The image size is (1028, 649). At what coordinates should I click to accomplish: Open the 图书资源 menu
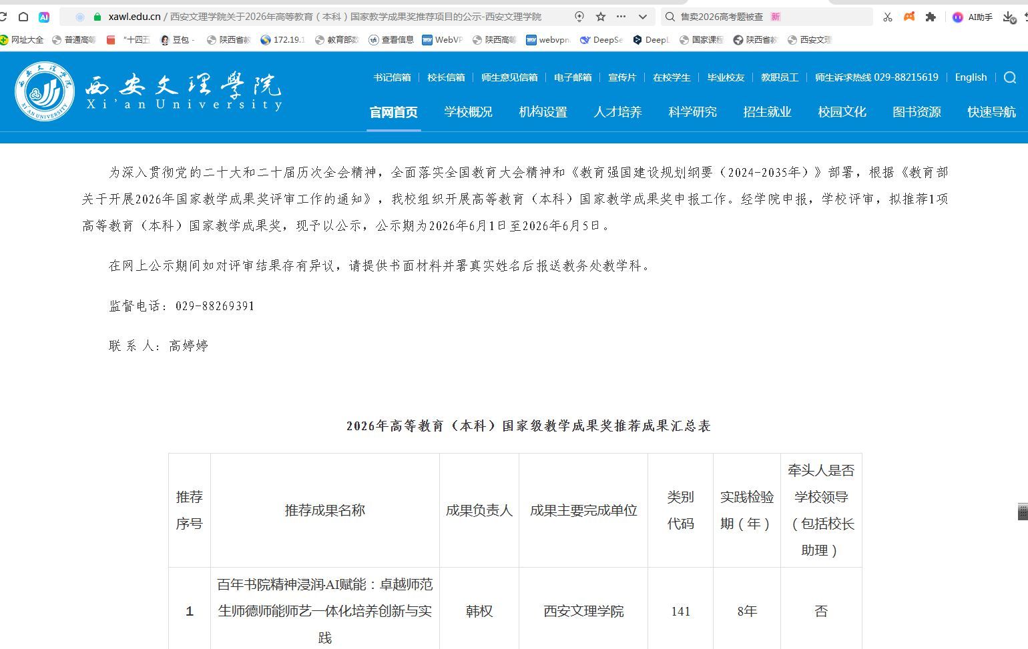pos(917,112)
